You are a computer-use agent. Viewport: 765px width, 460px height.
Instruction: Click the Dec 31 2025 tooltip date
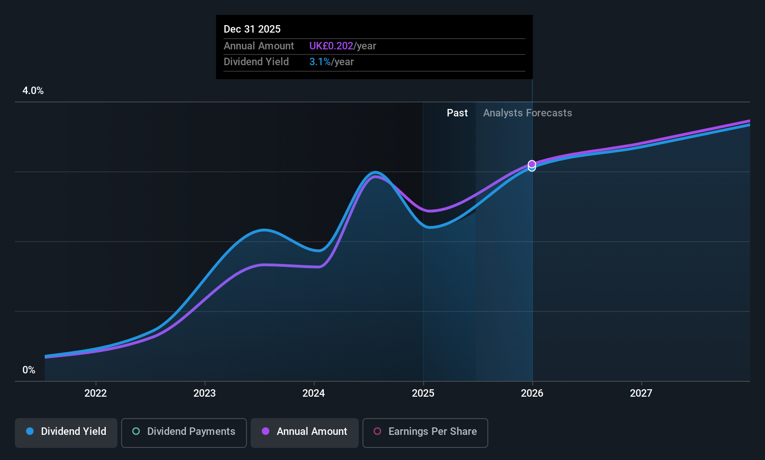pyautogui.click(x=252, y=29)
